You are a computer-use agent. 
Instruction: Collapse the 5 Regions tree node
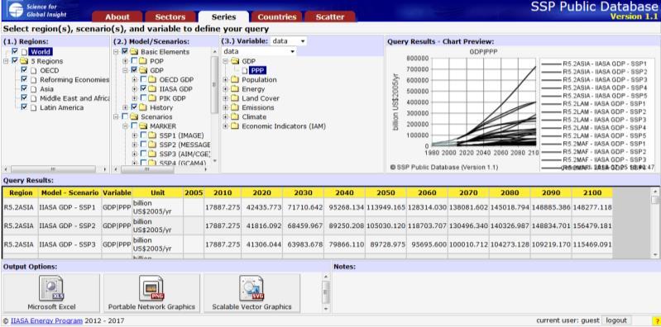click(x=6, y=61)
